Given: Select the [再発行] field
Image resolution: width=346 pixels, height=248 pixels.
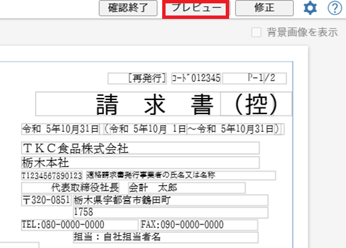Looking at the screenshot, I should tap(137, 78).
